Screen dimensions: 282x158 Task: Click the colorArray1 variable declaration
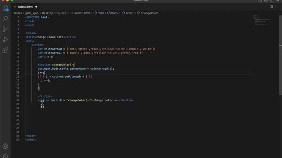[x=90, y=53]
